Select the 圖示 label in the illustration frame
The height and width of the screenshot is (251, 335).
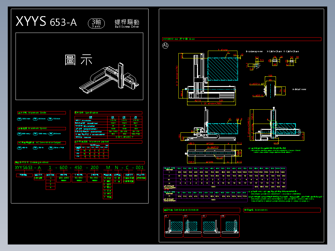[78, 60]
